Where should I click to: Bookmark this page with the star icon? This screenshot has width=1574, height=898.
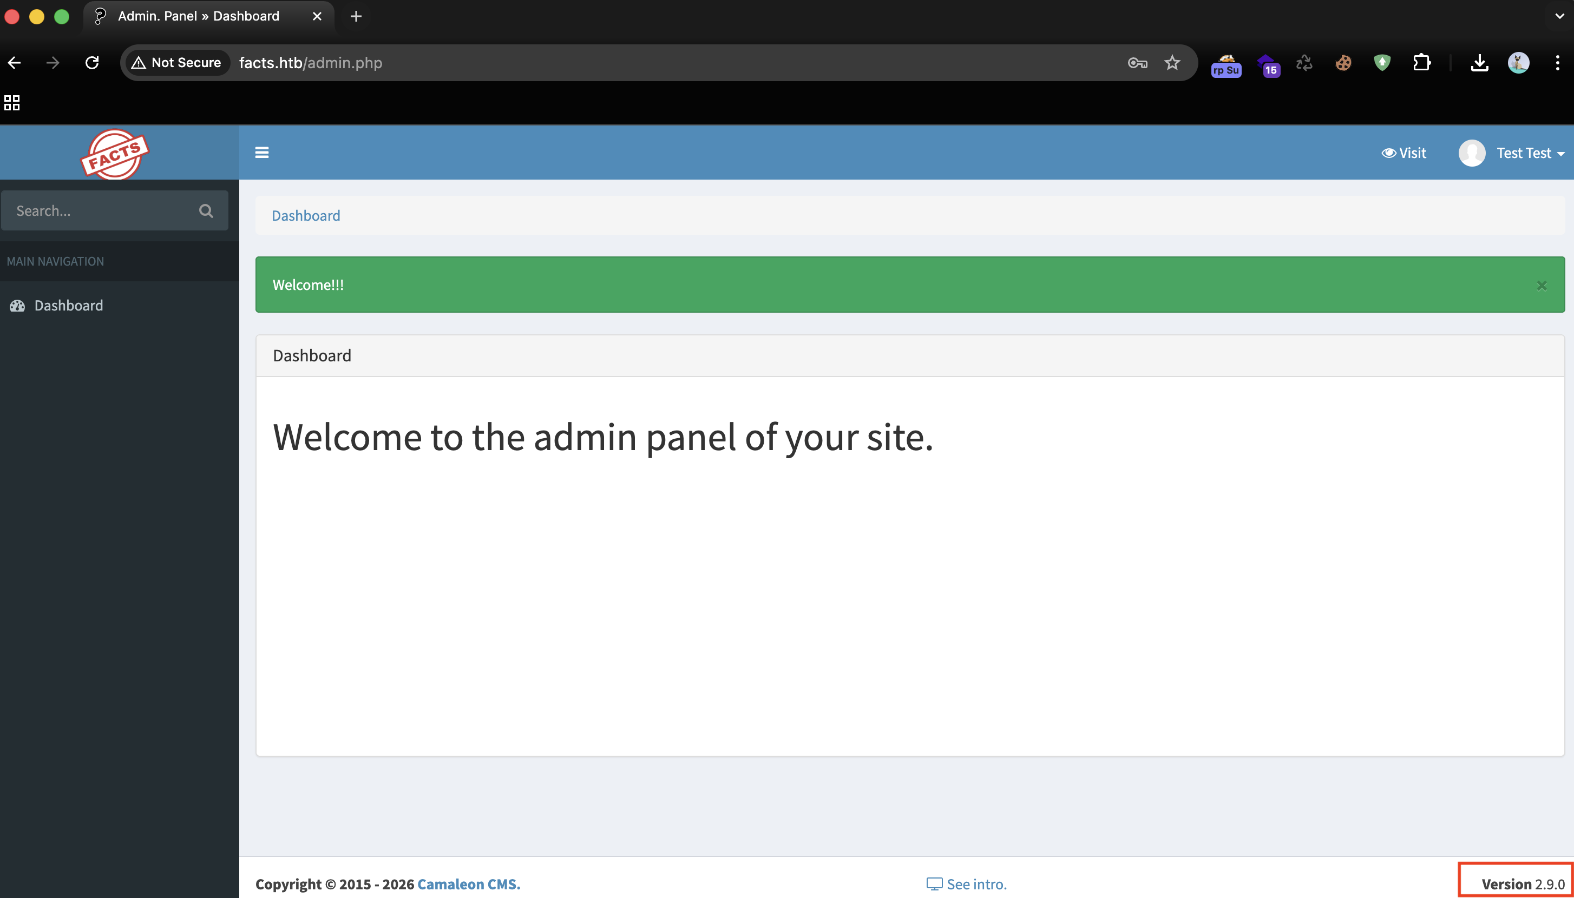pyautogui.click(x=1172, y=62)
